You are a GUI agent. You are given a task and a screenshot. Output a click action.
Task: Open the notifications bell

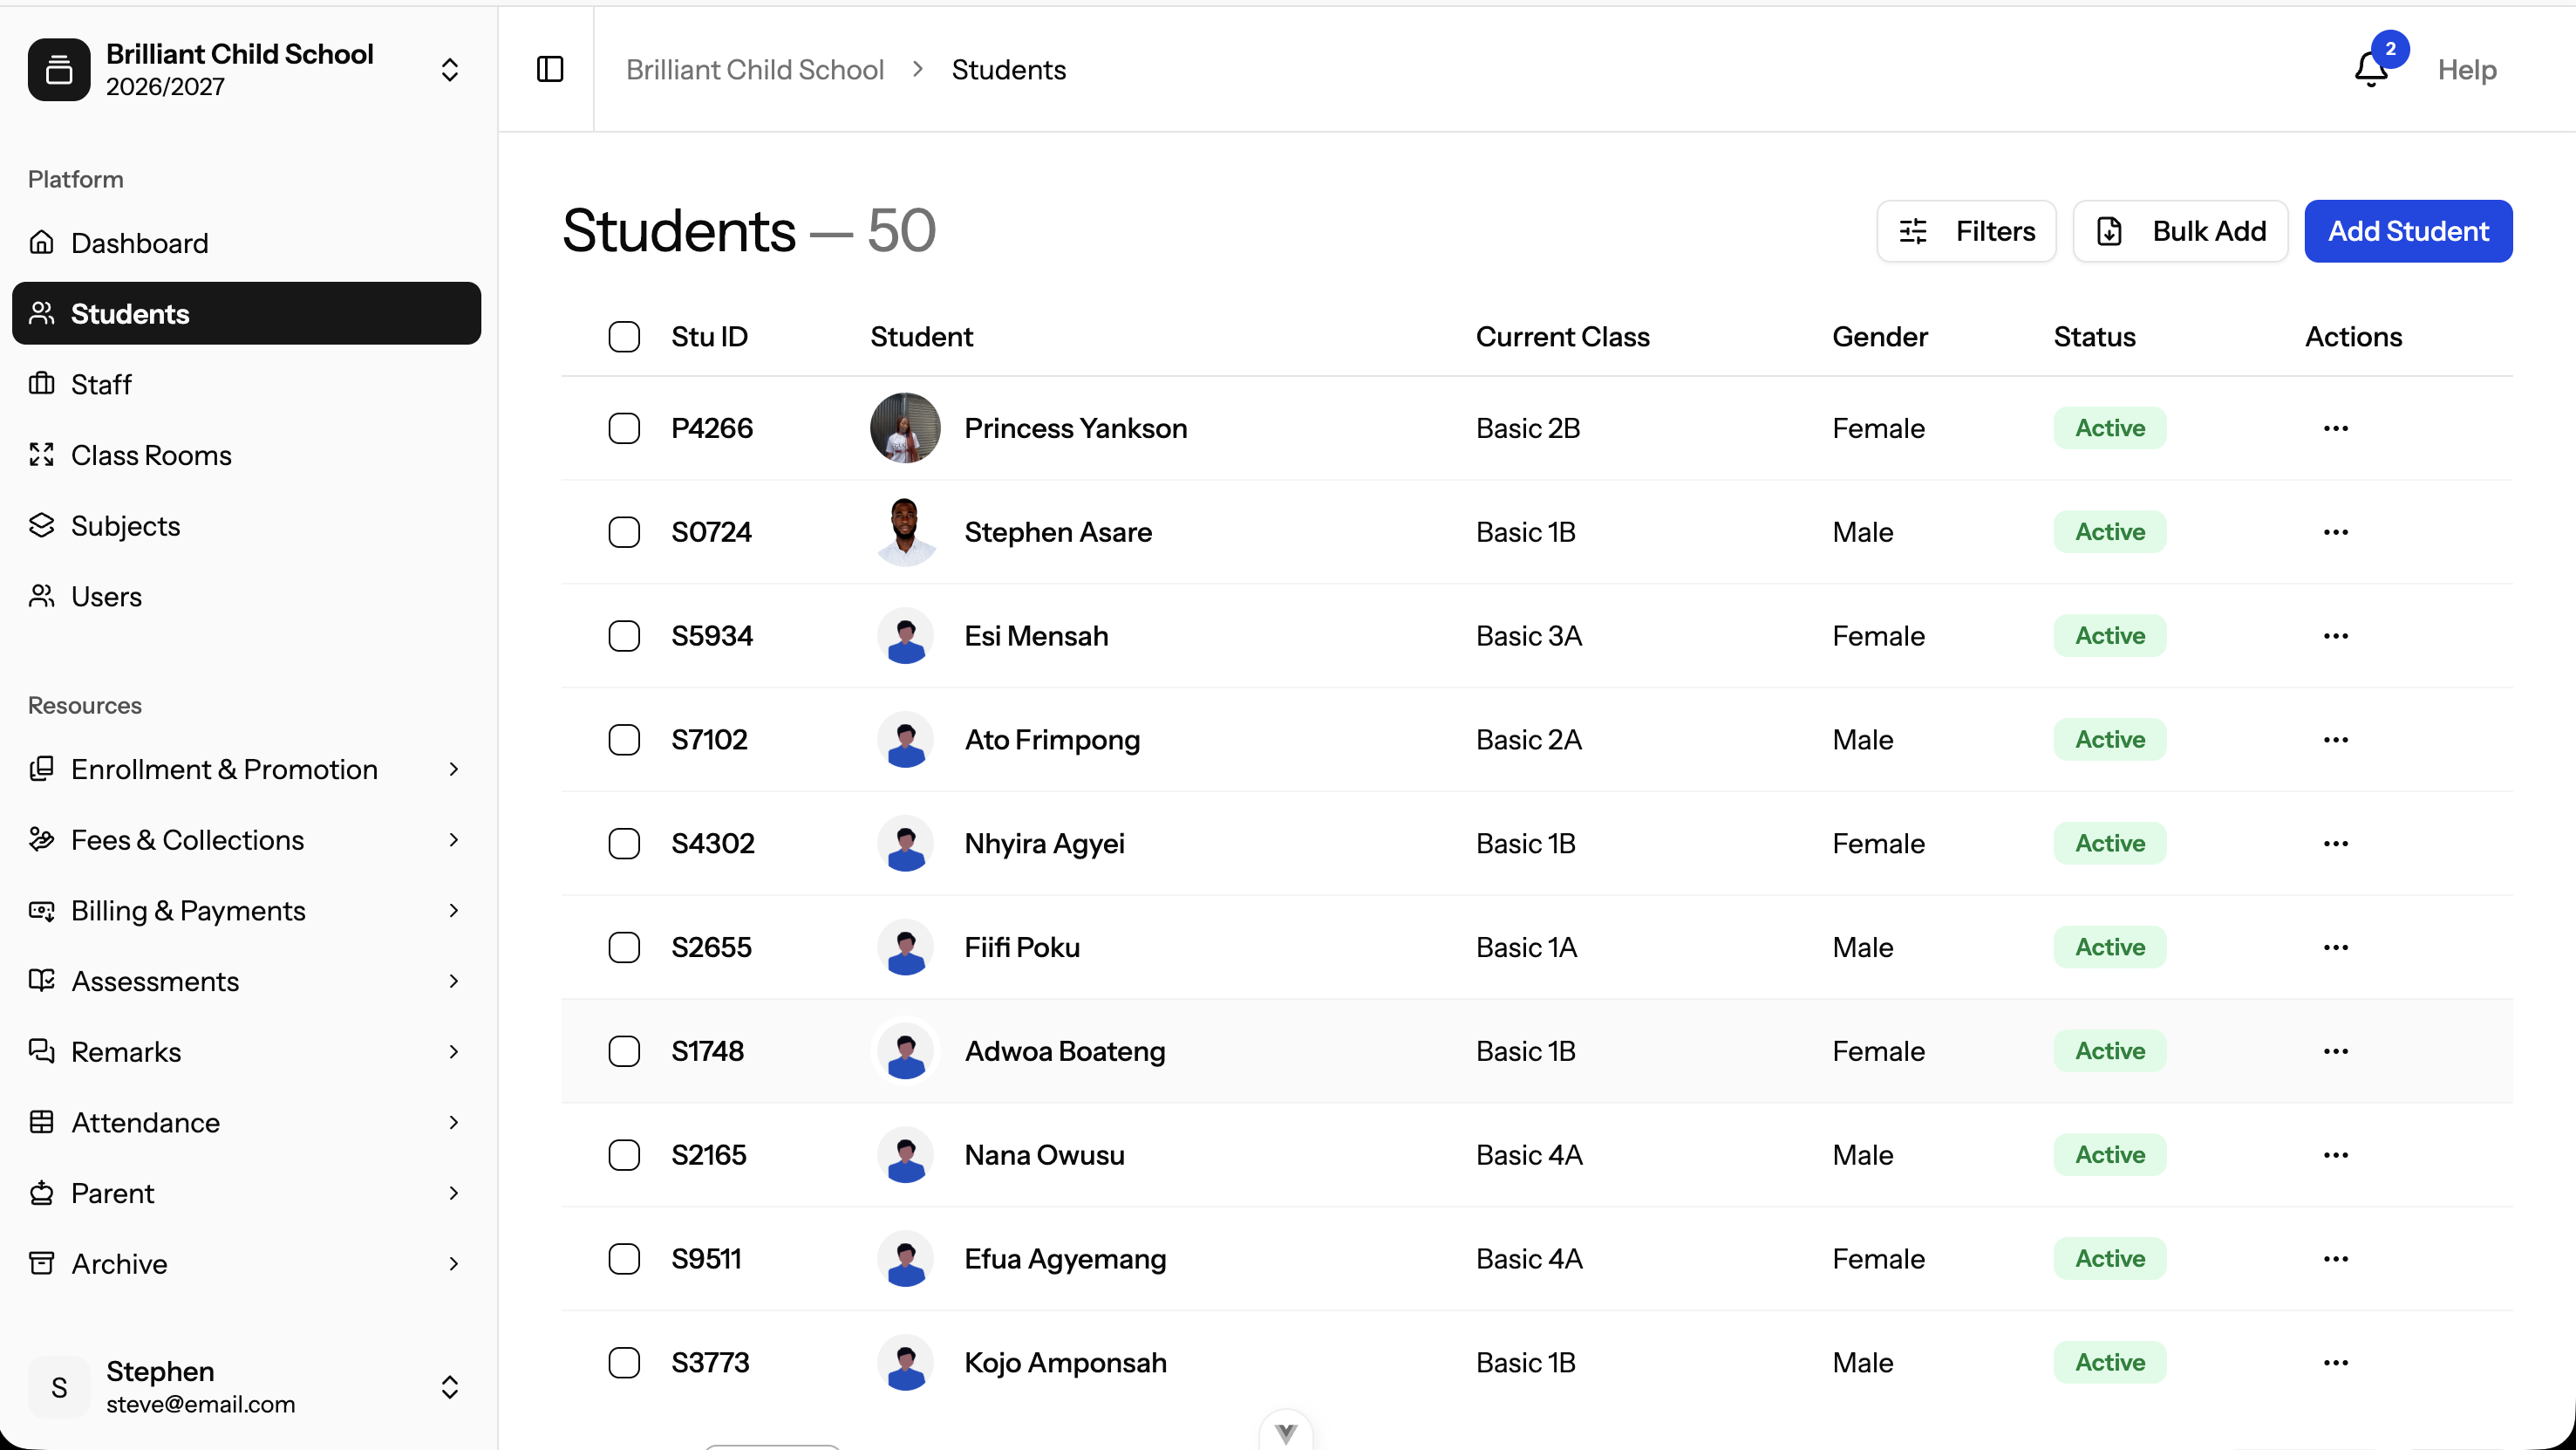point(2371,69)
